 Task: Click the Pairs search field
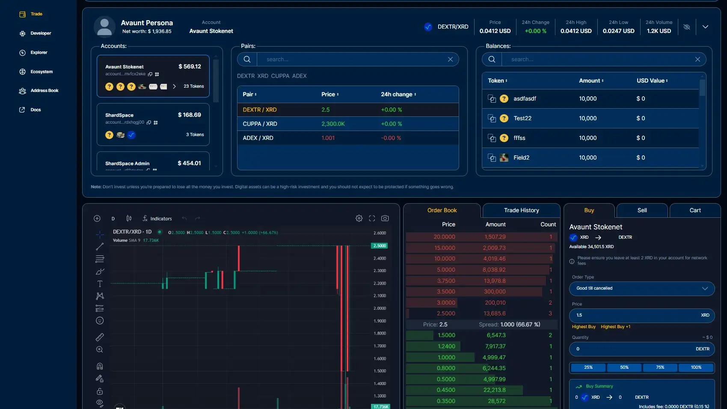click(355, 59)
